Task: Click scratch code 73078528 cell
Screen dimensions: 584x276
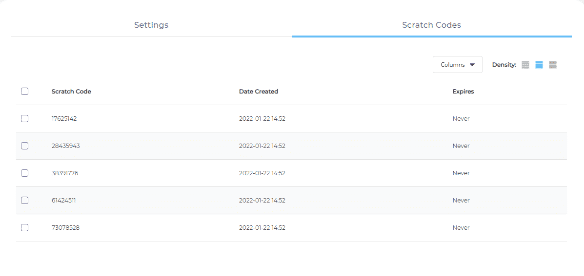Action: 65,228
